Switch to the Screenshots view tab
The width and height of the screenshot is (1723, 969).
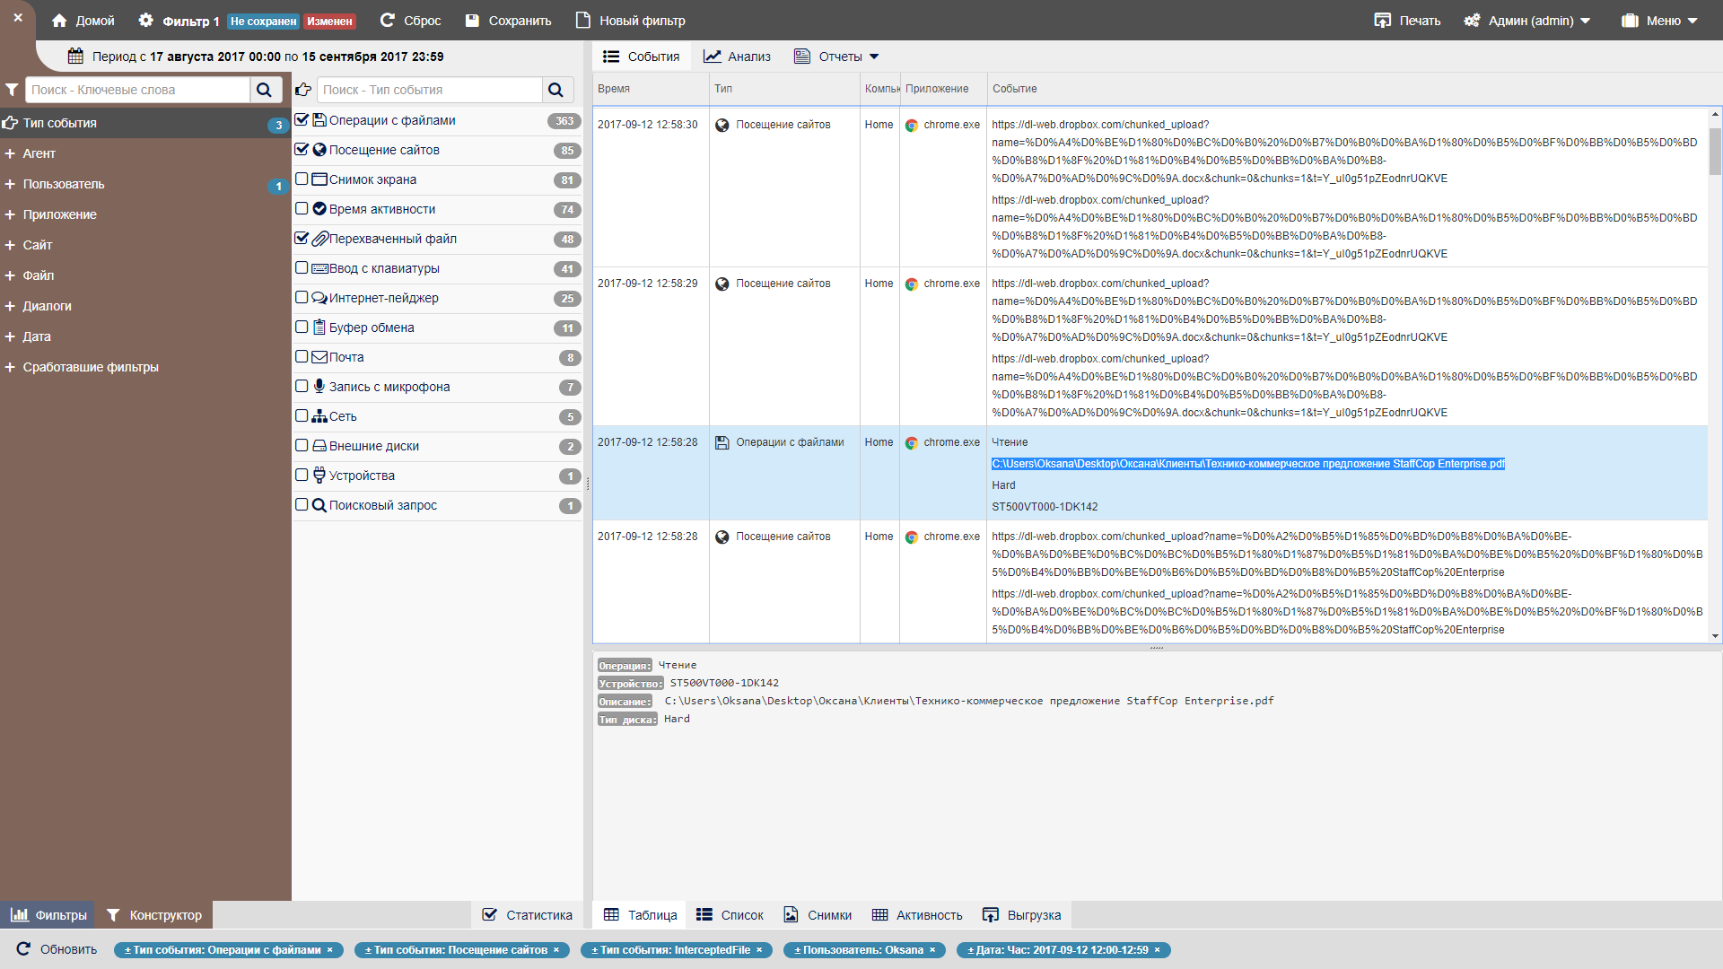pos(818,915)
